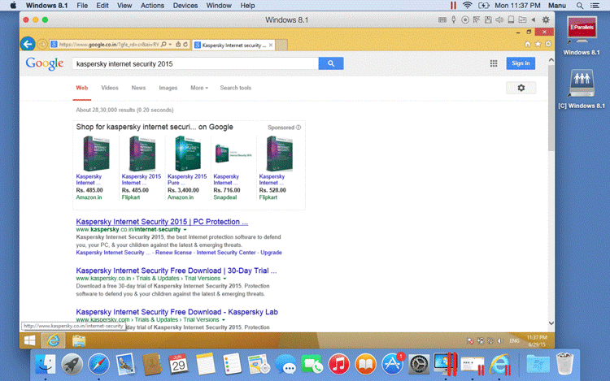Open Search tools
This screenshot has width=610, height=381.
coord(236,88)
